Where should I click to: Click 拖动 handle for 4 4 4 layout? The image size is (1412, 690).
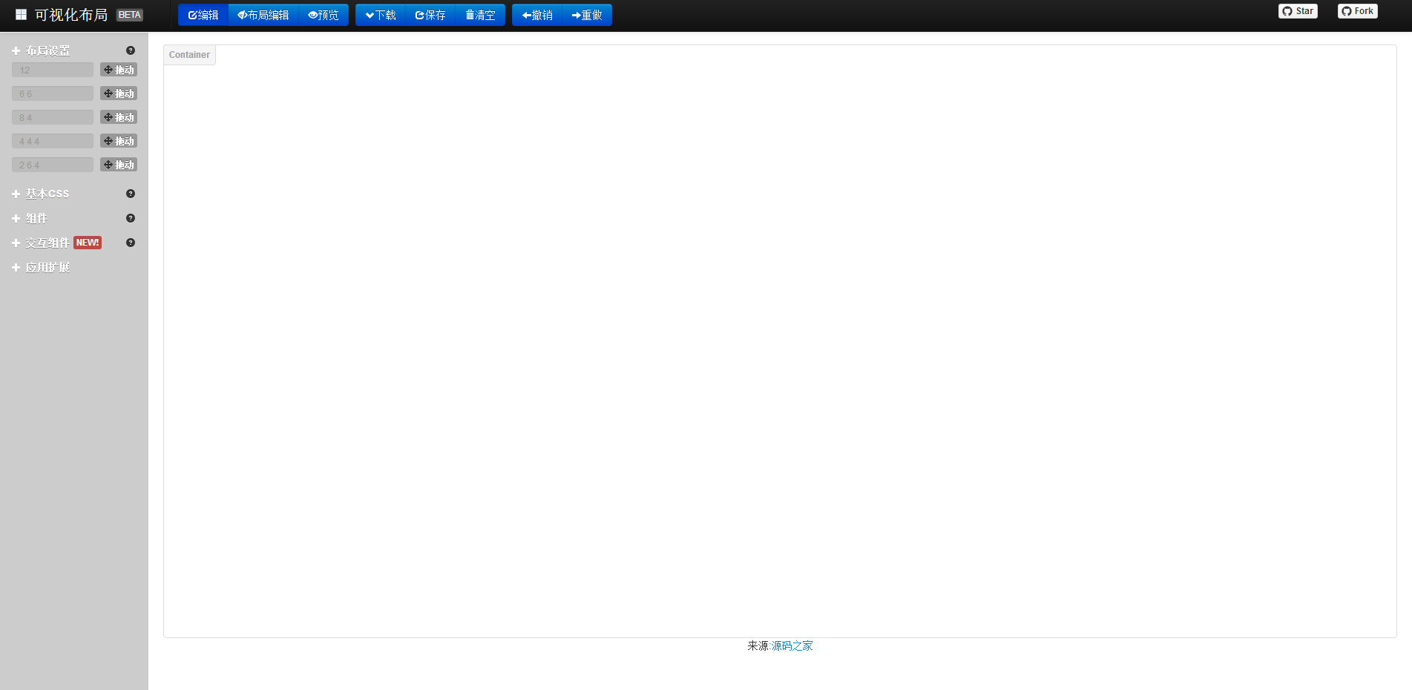[119, 141]
